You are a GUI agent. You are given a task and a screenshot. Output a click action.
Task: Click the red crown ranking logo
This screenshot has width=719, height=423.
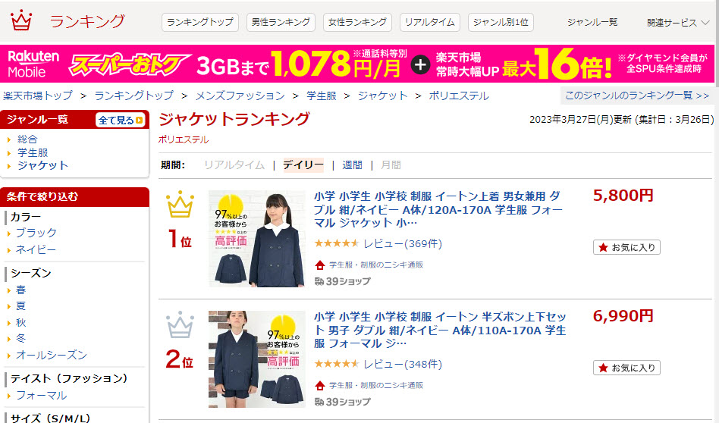click(21, 20)
